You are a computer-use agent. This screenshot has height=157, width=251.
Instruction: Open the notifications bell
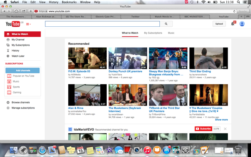(x=233, y=24)
